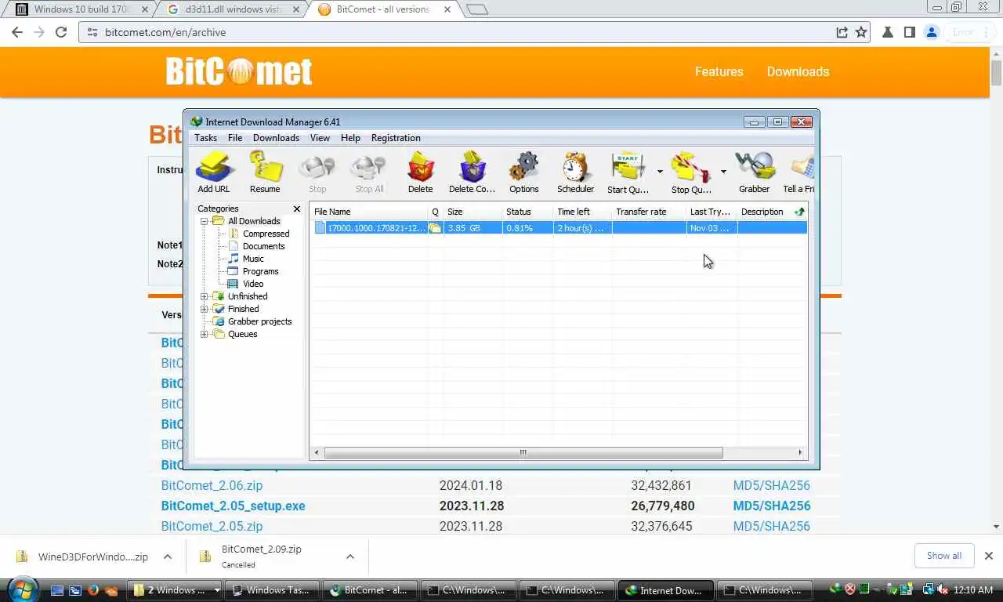Image resolution: width=1003 pixels, height=602 pixels.
Task: Click the Stop toolbar icon
Action: pos(317,172)
